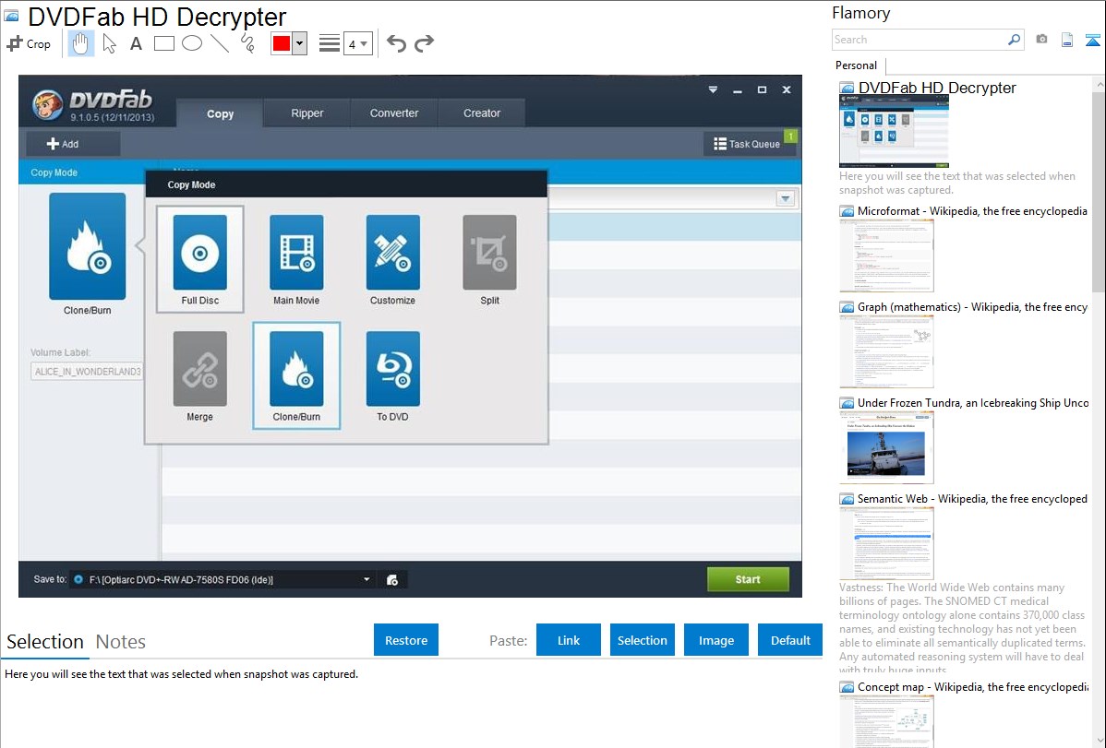Click the magnifying glass search icon
Screen dimensions: 1106x748
(x=1015, y=40)
